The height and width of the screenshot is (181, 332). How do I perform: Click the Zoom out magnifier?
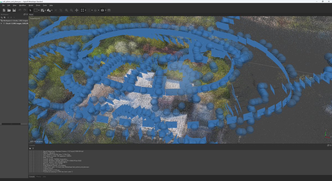(71, 10)
